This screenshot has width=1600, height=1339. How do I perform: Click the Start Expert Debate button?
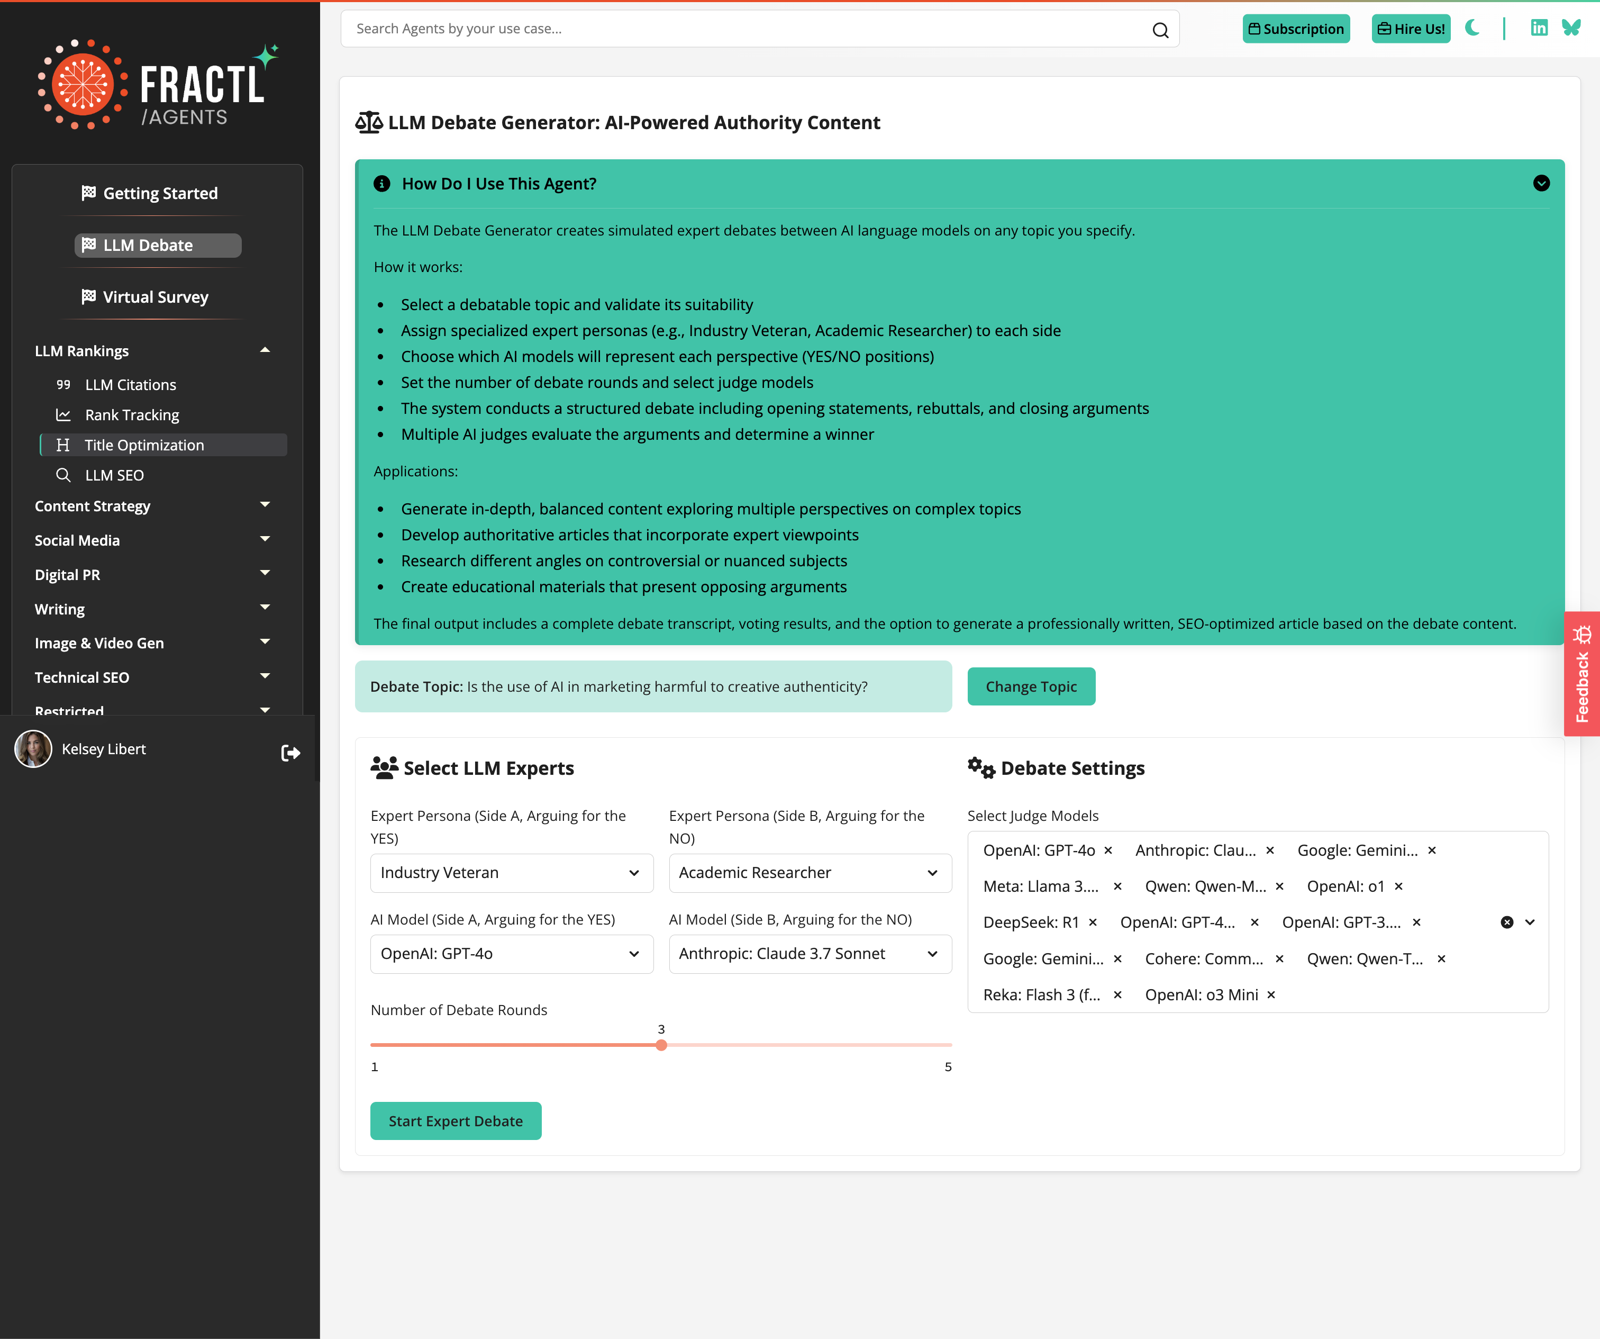pyautogui.click(x=455, y=1121)
